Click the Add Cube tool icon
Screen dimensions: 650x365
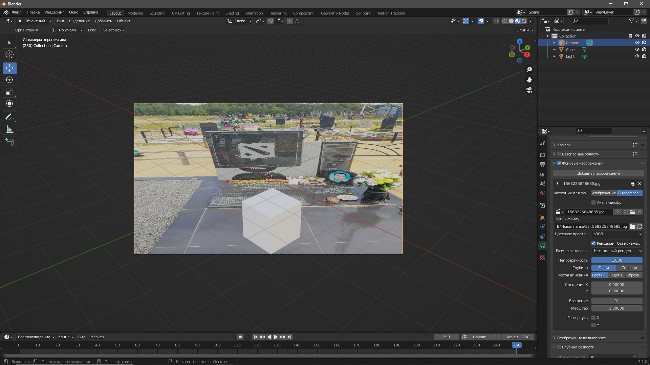point(9,143)
